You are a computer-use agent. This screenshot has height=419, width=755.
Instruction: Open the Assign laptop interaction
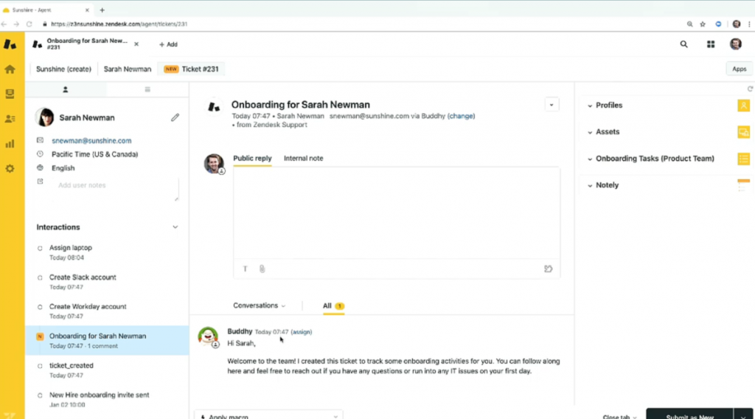pyautogui.click(x=107, y=252)
